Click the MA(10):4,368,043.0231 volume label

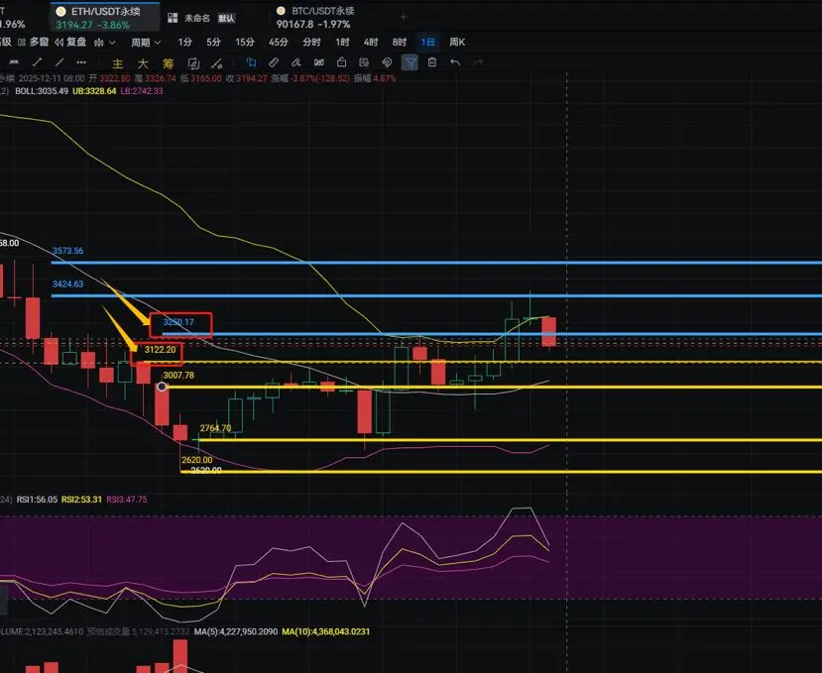[x=326, y=631]
